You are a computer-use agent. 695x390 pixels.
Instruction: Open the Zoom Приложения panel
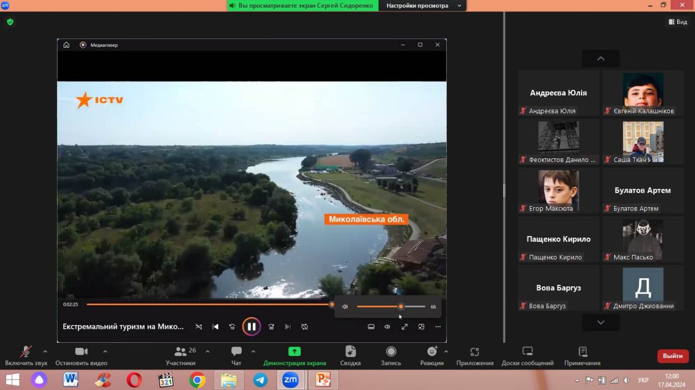(x=475, y=356)
